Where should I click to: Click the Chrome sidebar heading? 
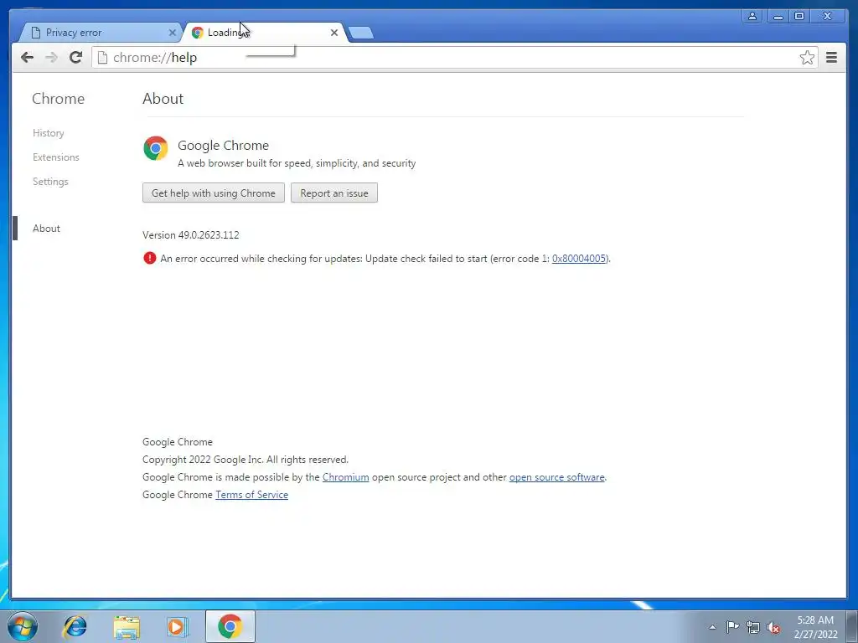pyautogui.click(x=58, y=99)
